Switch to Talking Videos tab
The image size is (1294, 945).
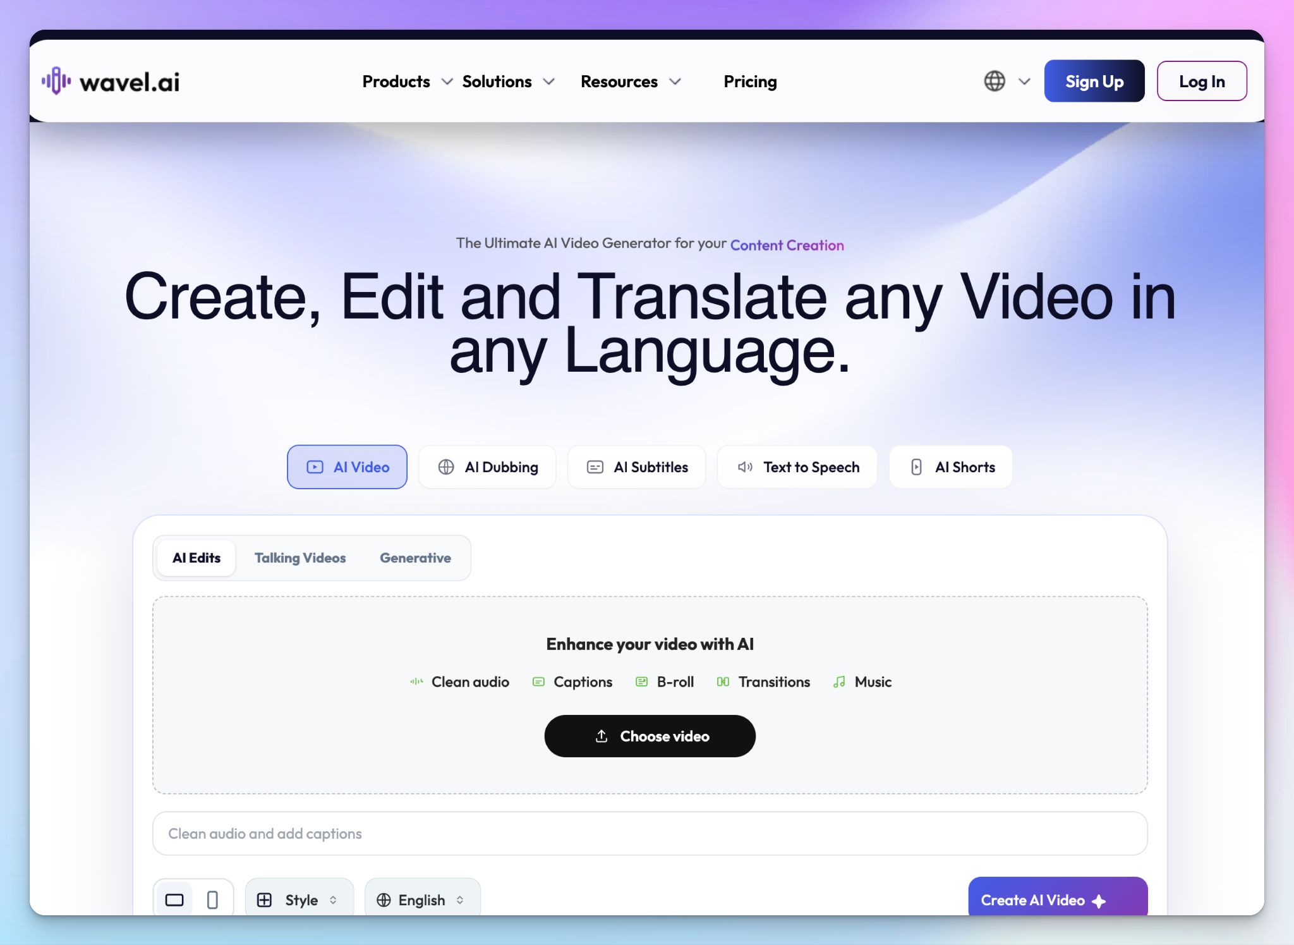[300, 558]
